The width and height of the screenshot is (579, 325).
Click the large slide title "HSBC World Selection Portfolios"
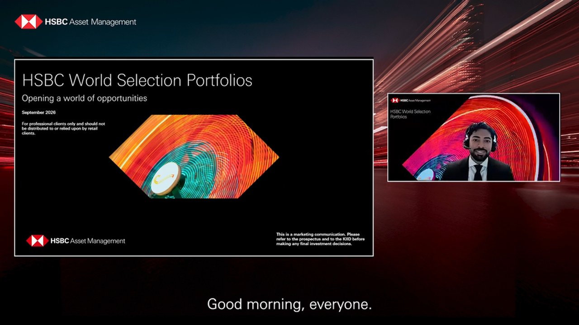(137, 80)
